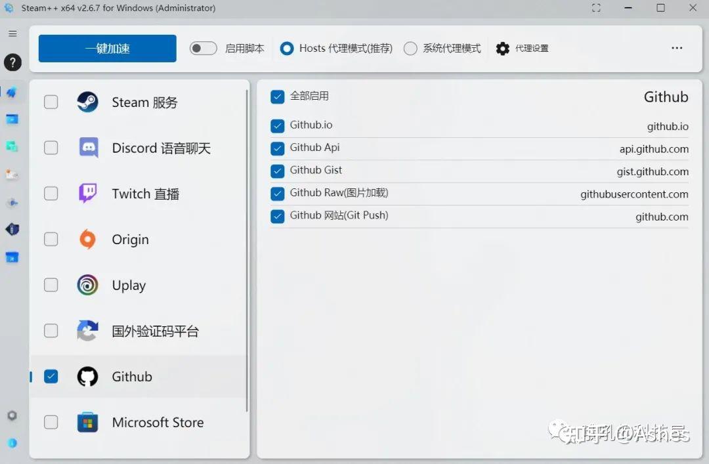
Task: Click the Twitch logo icon
Action: tap(88, 194)
